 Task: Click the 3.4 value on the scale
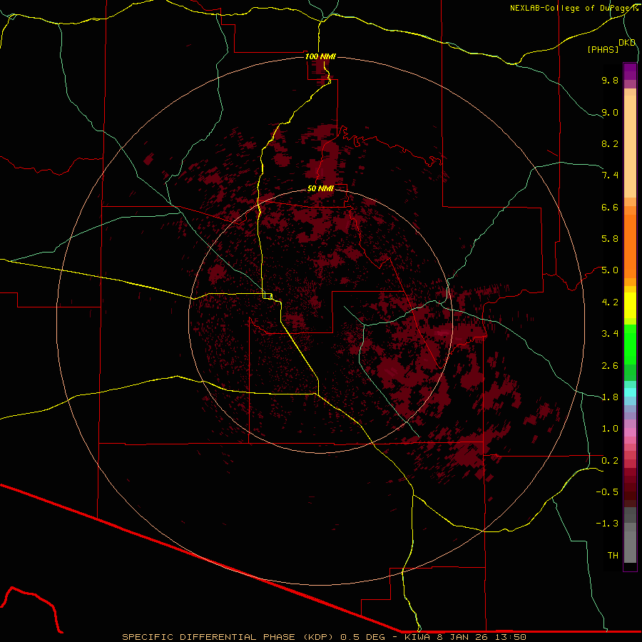pos(610,334)
